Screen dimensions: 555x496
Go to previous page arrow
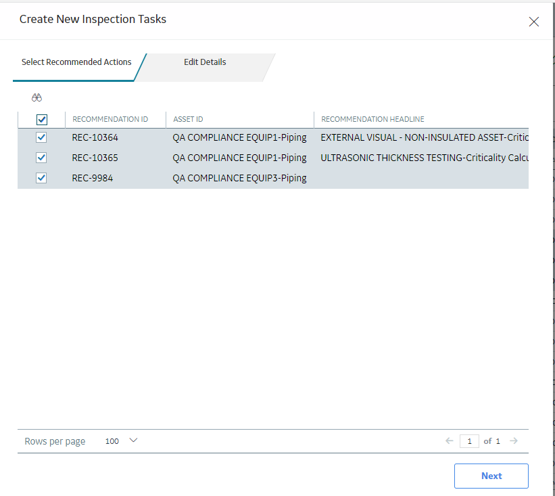point(449,441)
